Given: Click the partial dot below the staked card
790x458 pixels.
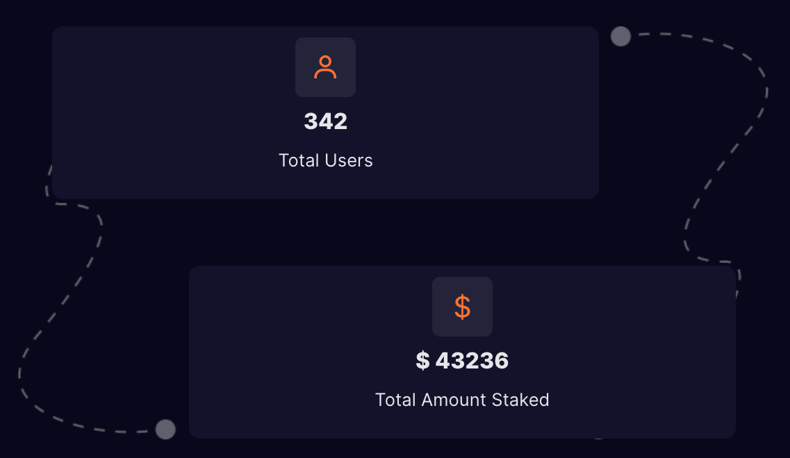Looking at the screenshot, I should pos(598,439).
